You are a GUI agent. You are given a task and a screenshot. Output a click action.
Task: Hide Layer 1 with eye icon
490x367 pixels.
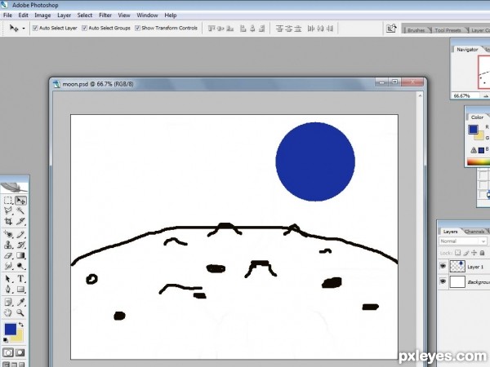[443, 266]
